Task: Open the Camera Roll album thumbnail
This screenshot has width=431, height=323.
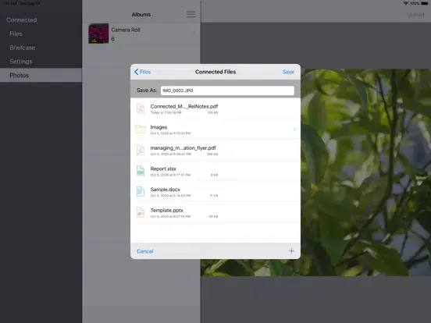Action: [98, 34]
